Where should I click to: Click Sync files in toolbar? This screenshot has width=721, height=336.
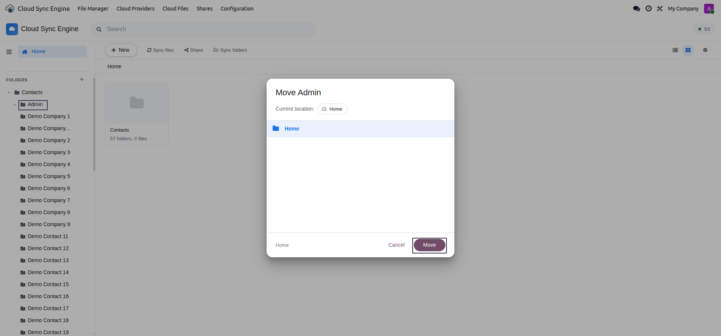160,50
